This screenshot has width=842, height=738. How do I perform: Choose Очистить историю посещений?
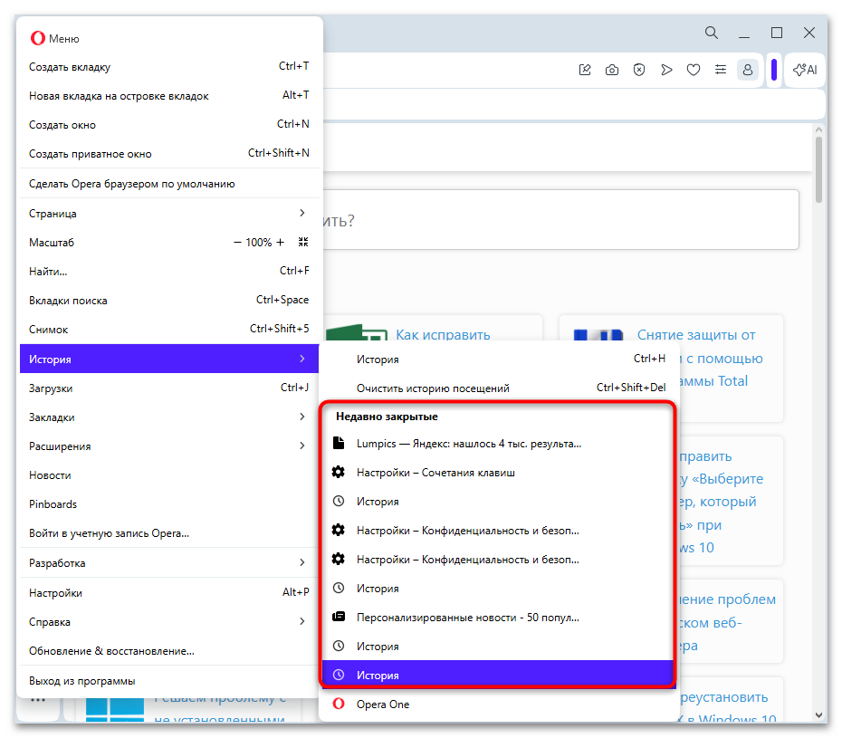(x=499, y=388)
